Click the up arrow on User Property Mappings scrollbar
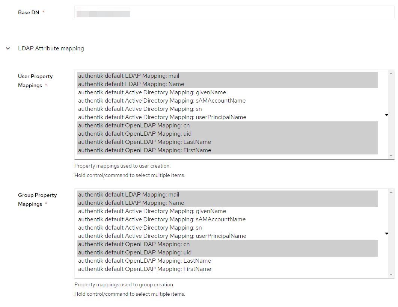 coord(391,73)
